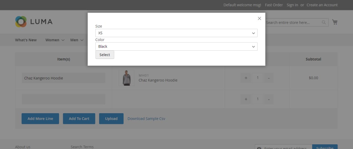Viewport: 353px width, 149px height.
Task: Click the empty second item input field
Action: click(x=63, y=99)
